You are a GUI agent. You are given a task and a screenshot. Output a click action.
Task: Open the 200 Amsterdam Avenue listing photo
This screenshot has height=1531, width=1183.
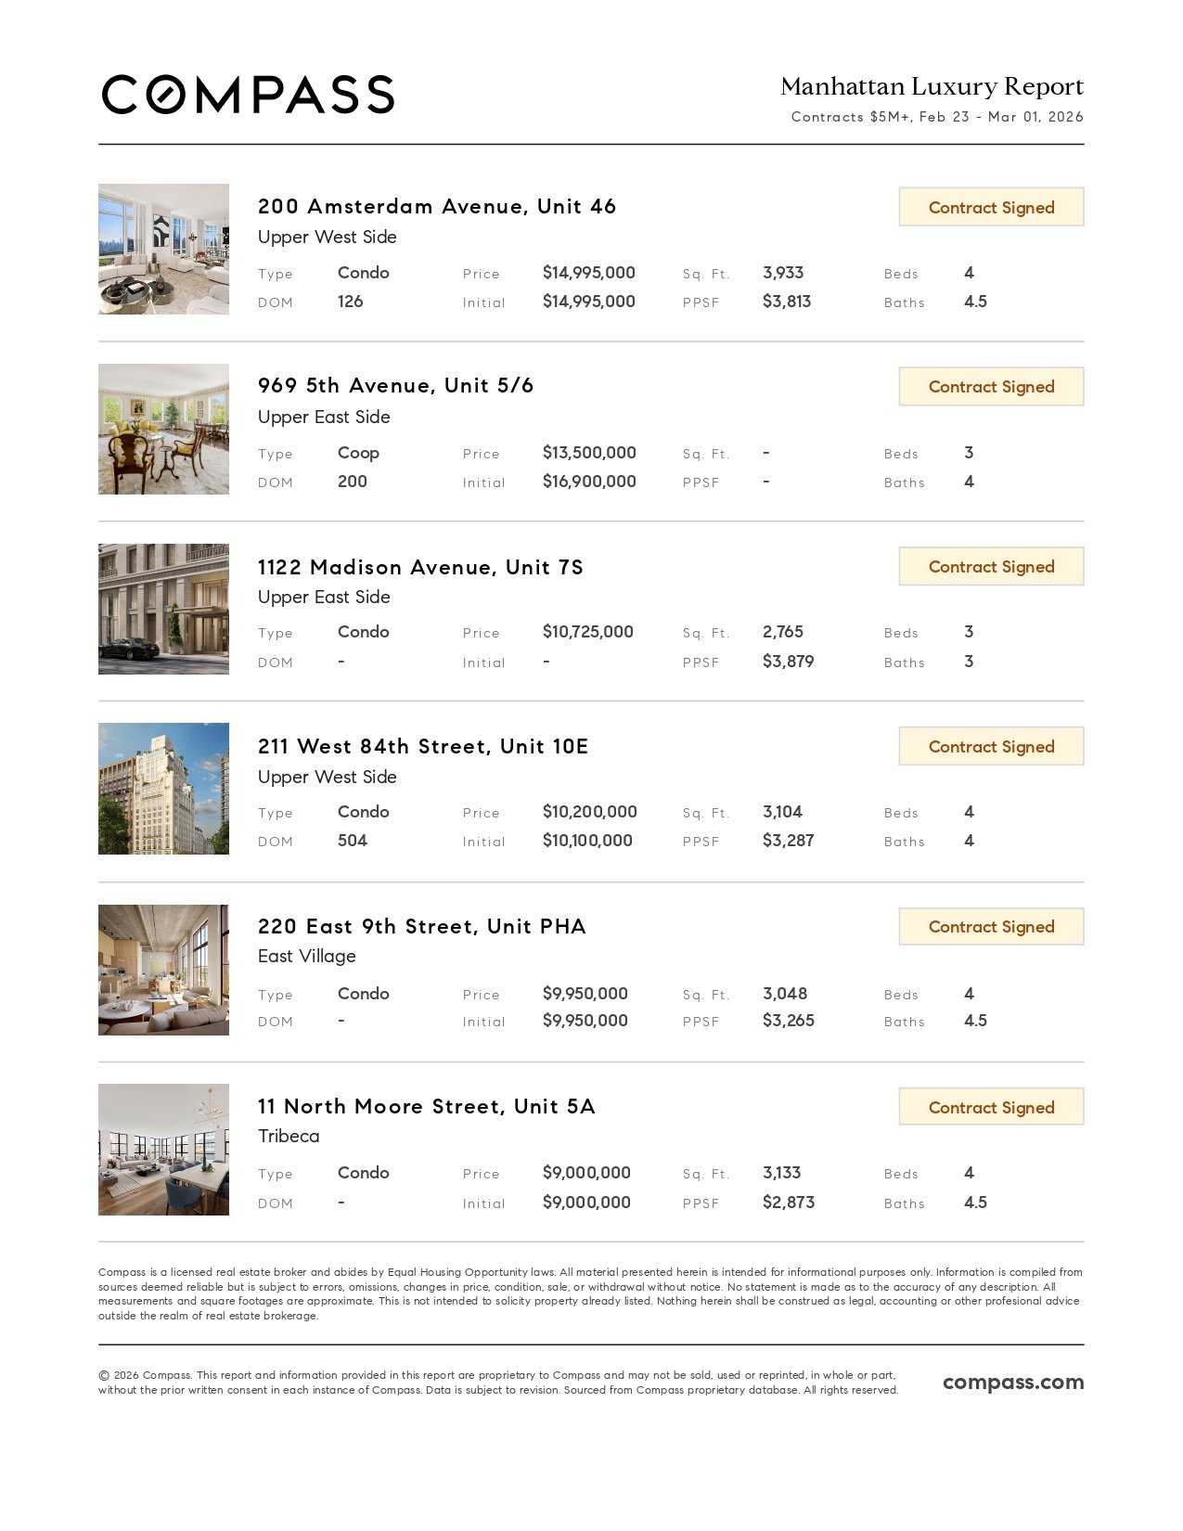pos(163,249)
